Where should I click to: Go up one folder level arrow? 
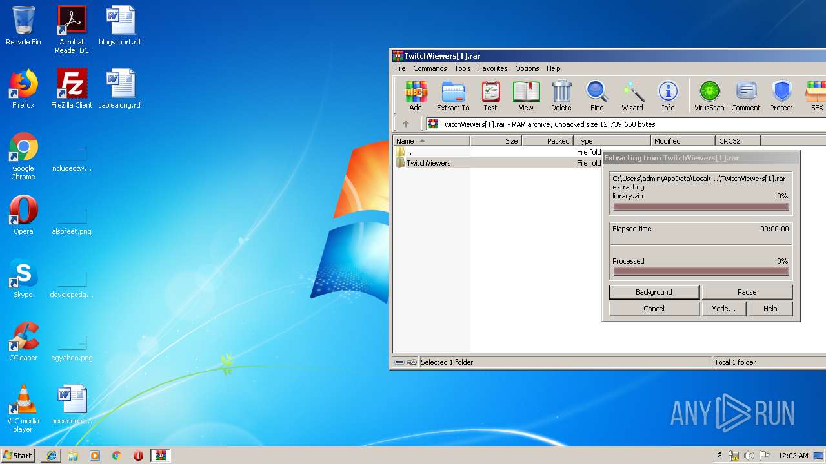click(x=406, y=124)
